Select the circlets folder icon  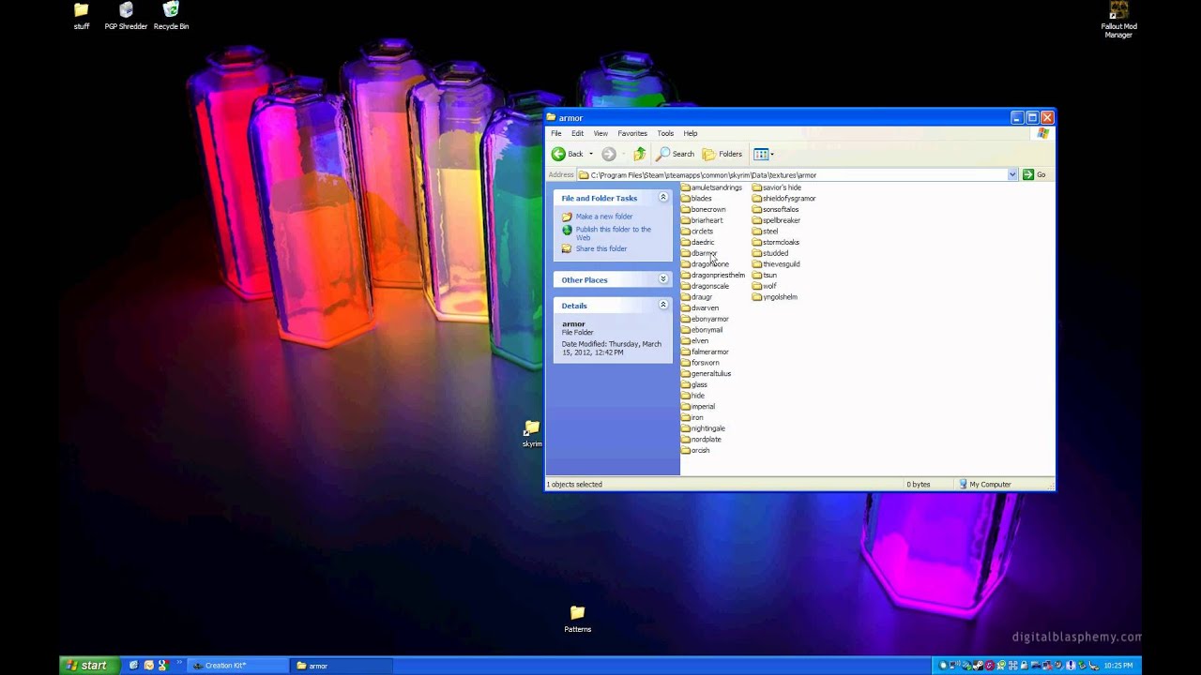click(x=686, y=232)
